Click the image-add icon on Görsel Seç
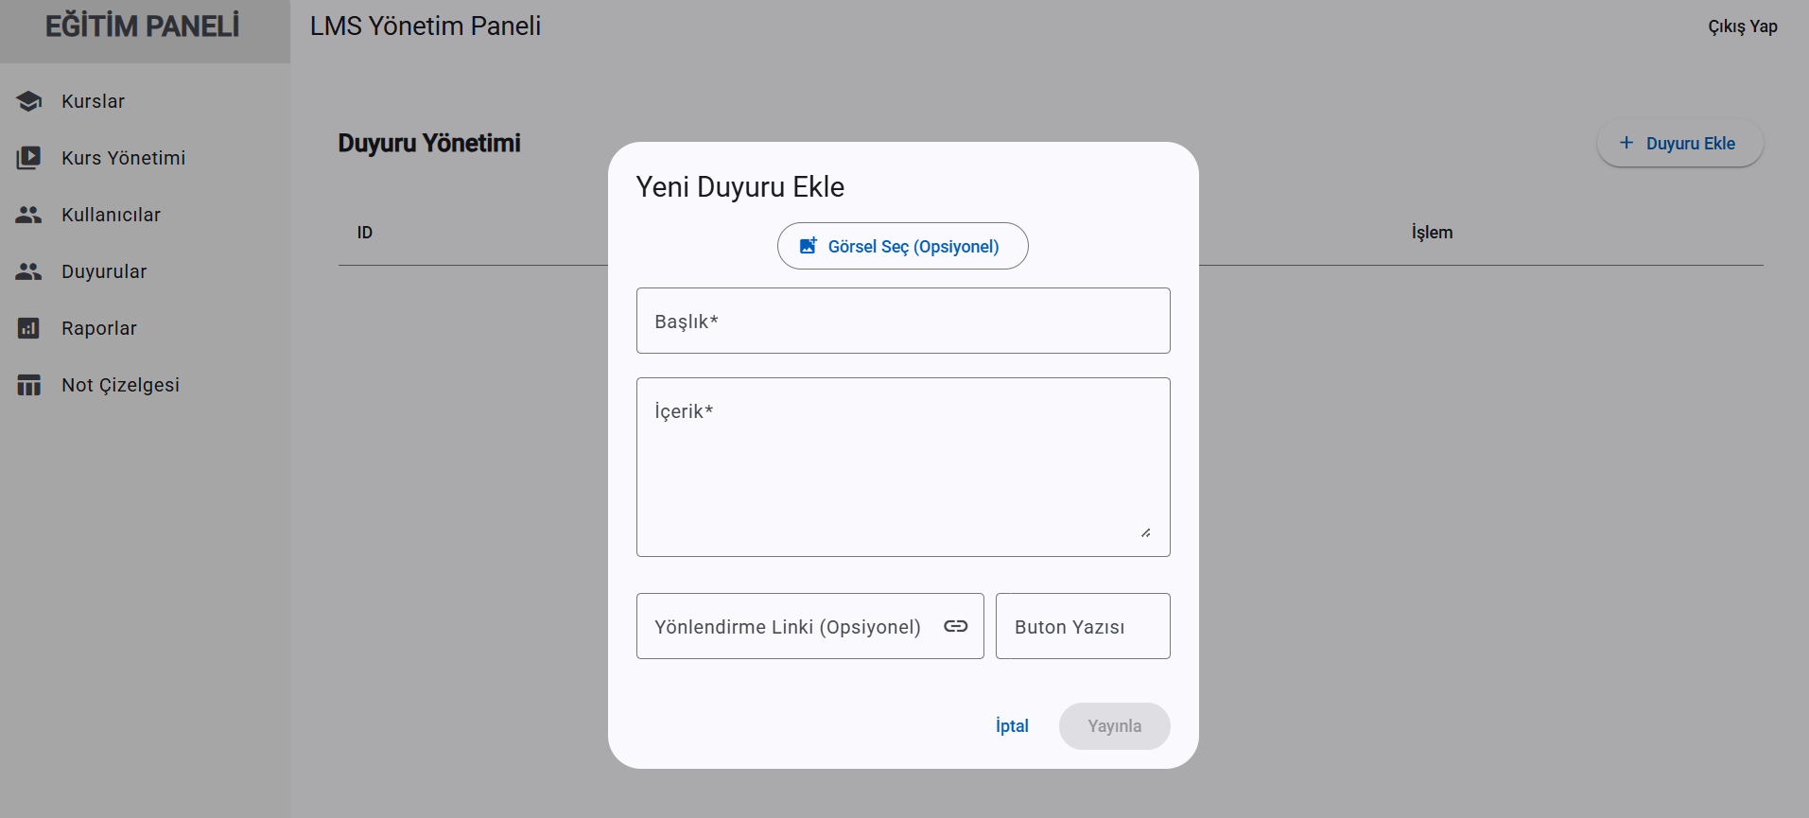 (x=809, y=246)
